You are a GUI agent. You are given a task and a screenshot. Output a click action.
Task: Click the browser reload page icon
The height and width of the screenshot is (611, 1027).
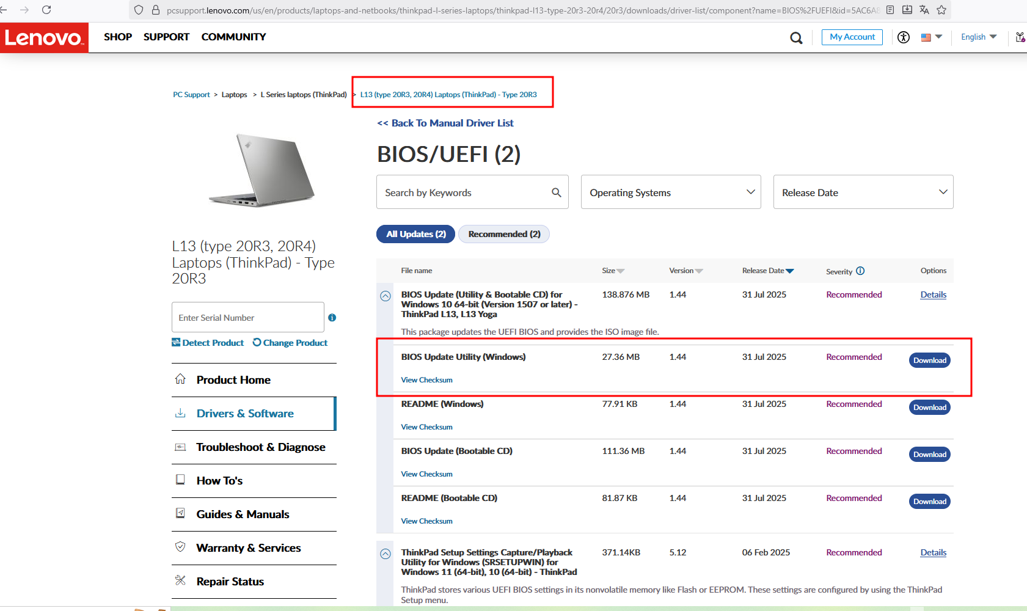click(46, 10)
